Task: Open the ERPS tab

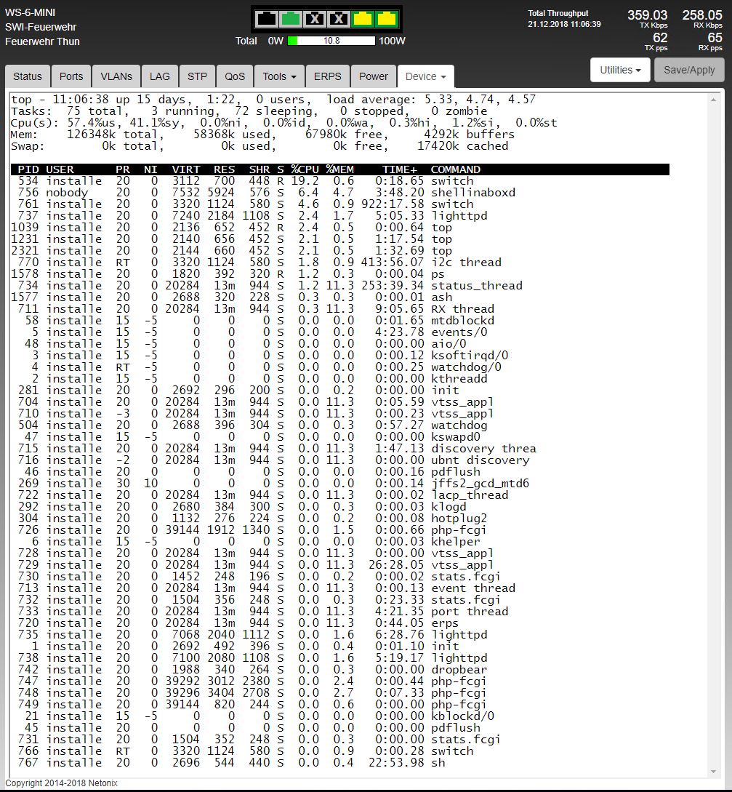Action: pos(328,76)
